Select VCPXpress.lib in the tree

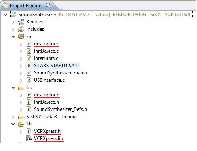[x=49, y=138]
